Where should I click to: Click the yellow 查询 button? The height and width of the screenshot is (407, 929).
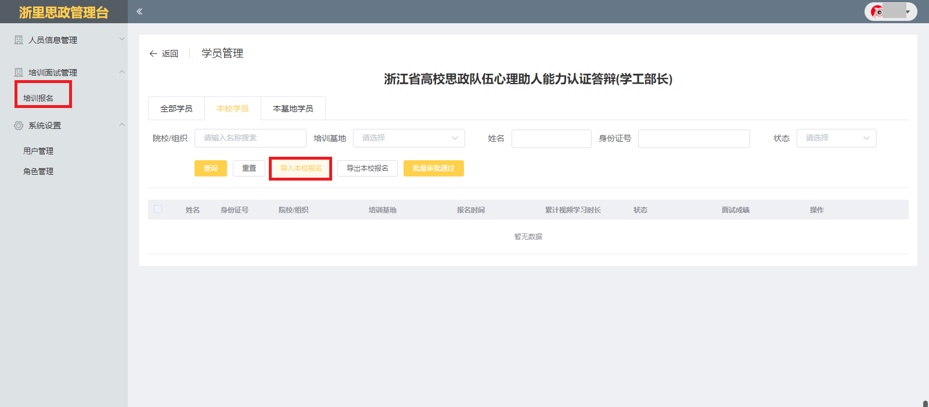pos(211,168)
